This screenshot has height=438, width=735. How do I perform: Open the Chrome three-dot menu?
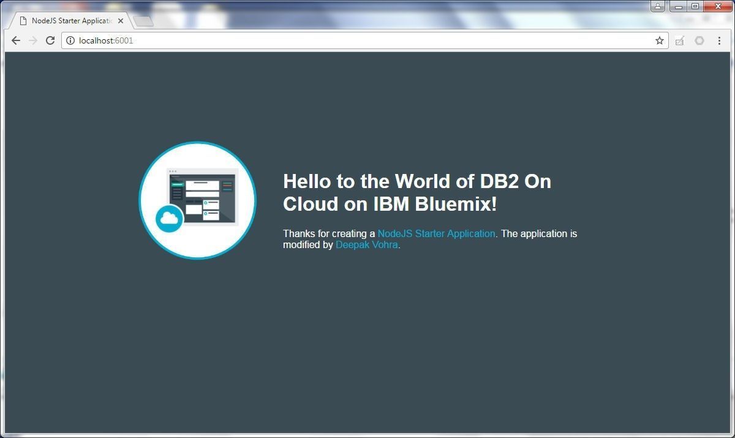pyautogui.click(x=719, y=40)
